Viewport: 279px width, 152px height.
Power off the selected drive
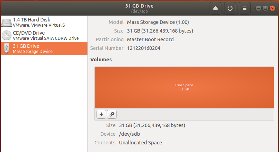pos(230,8)
